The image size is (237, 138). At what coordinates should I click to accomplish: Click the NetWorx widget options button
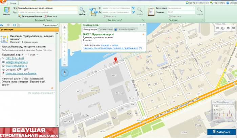point(233,102)
